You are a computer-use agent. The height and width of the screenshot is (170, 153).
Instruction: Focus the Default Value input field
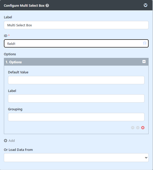[x=76, y=80]
